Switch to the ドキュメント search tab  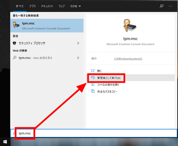coord(47,6)
